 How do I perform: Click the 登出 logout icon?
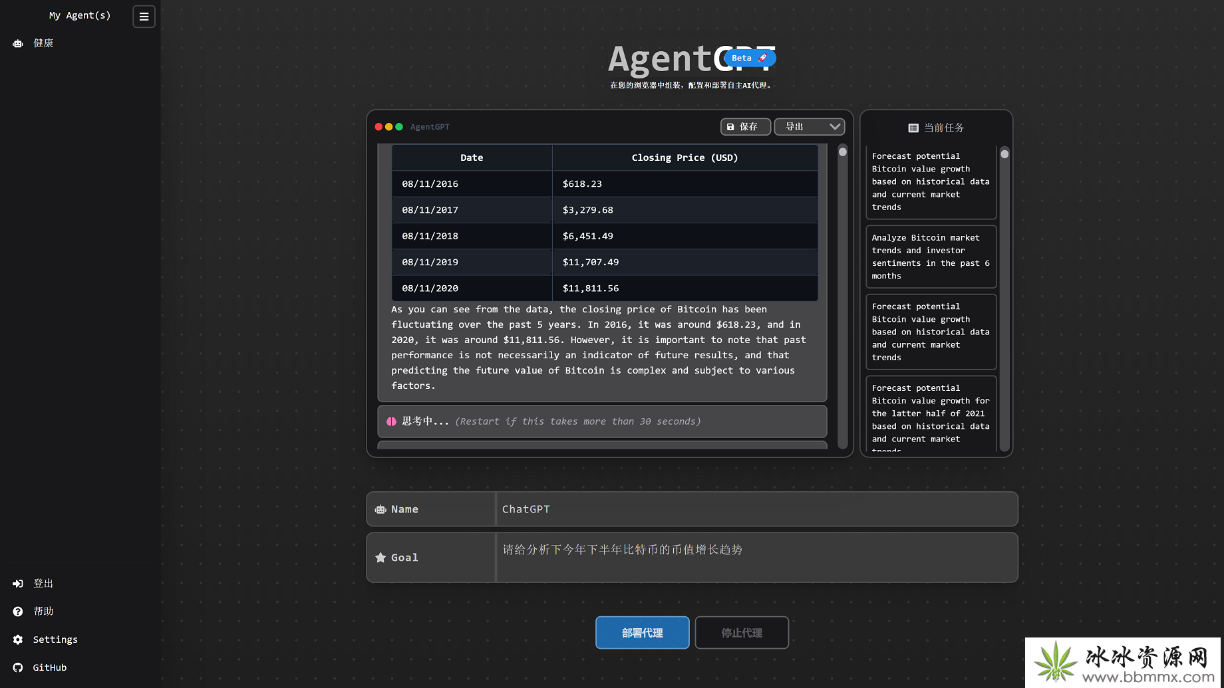pos(18,584)
